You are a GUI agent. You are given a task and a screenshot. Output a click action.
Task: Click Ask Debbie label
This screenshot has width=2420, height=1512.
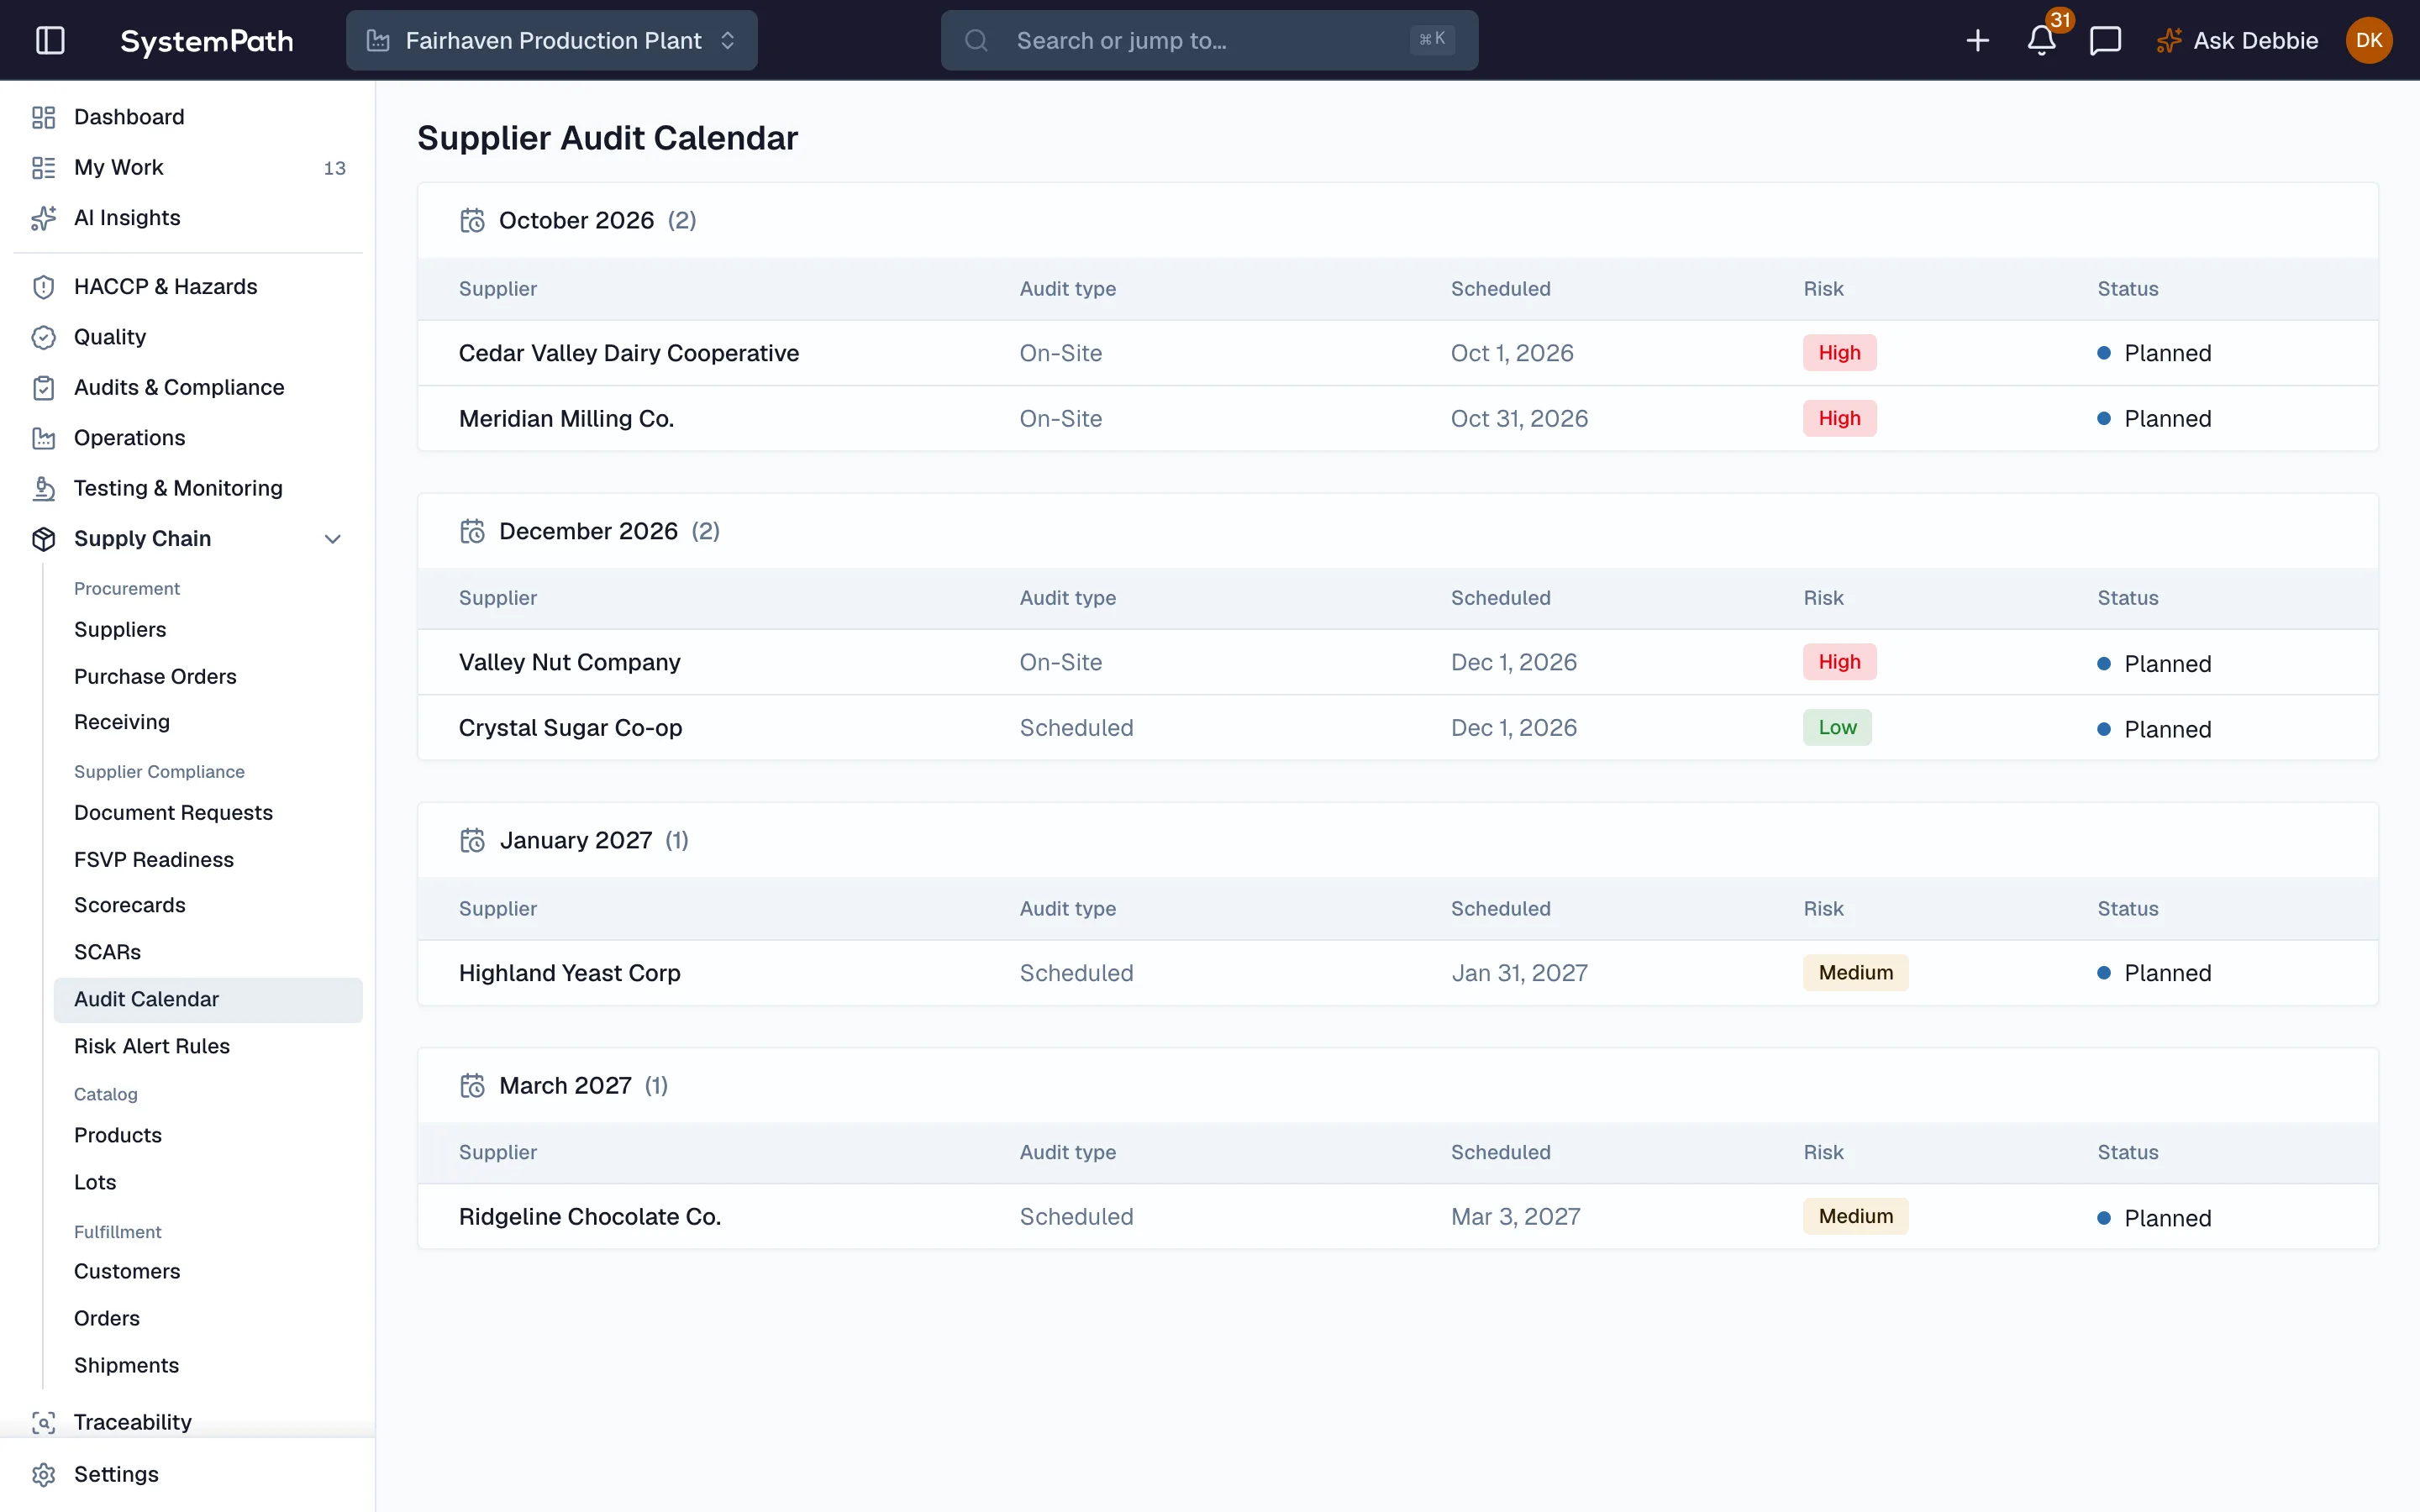point(2255,40)
